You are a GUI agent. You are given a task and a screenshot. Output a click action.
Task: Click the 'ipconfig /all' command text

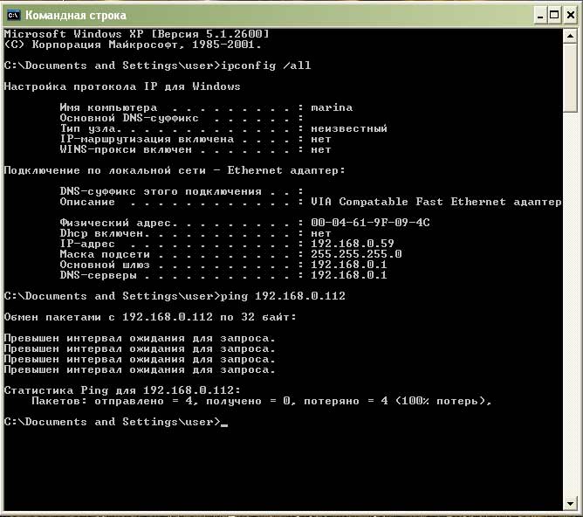coord(266,65)
